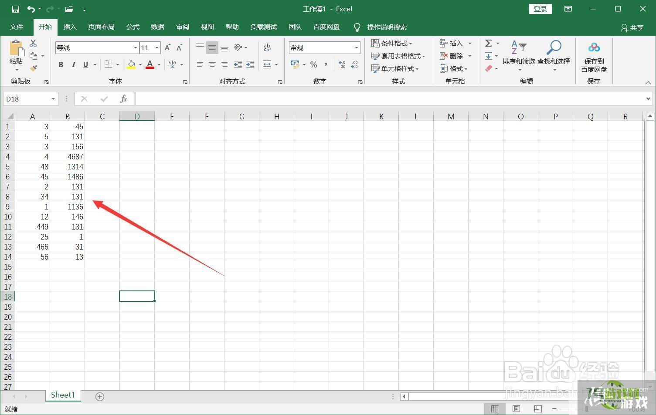This screenshot has height=415, width=656.
Task: Toggle align text left
Action: [x=200, y=64]
